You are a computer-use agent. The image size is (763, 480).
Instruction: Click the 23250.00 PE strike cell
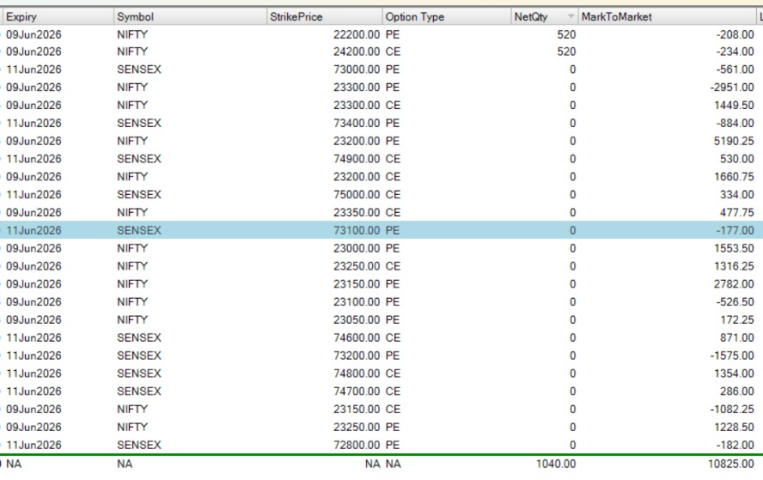coord(357,427)
